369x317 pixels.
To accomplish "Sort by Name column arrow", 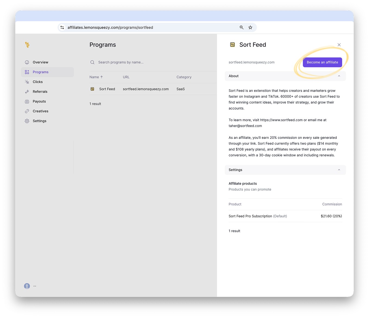I will point(102,77).
